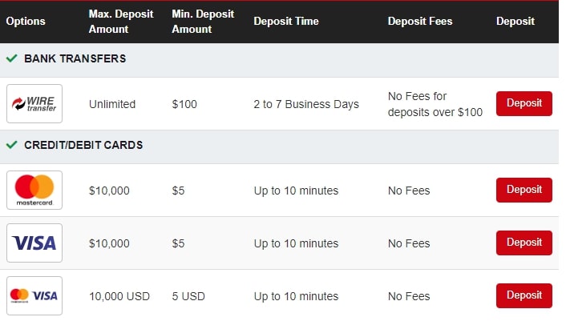Click green checkmark beside Bank Transfers
566x321 pixels.
point(11,58)
